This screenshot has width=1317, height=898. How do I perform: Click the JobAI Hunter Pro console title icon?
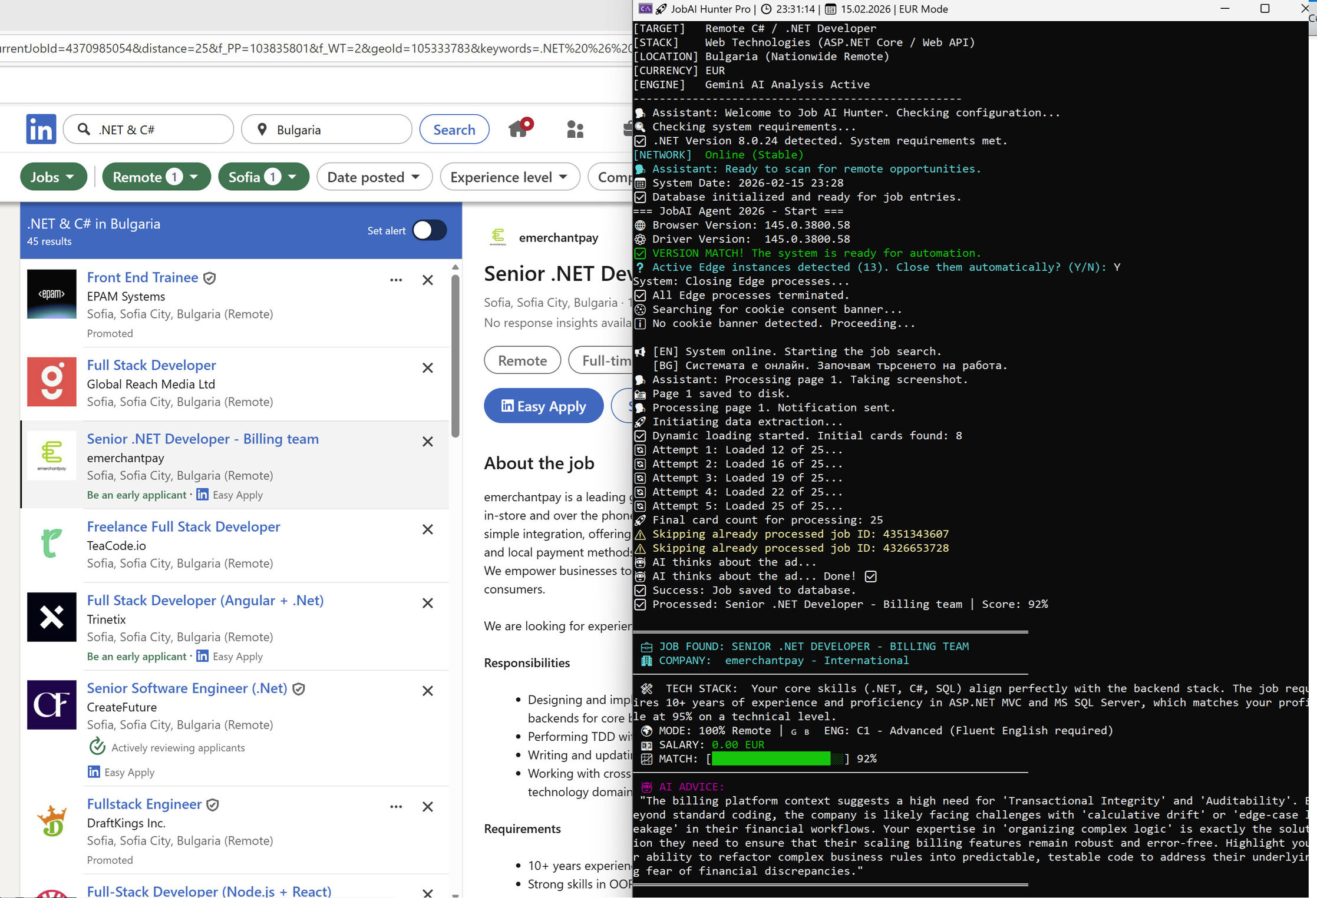click(645, 9)
